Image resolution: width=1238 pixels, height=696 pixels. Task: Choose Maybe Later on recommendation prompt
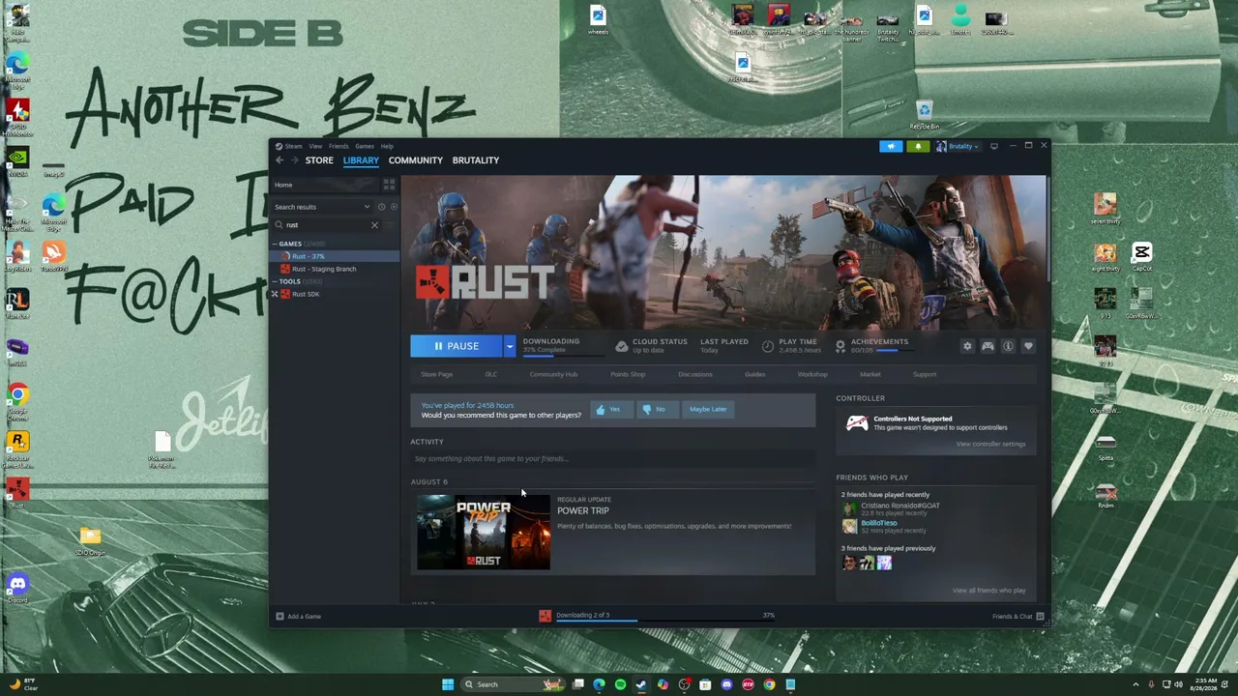(707, 410)
